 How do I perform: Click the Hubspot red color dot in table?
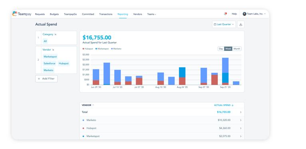[x=83, y=128]
